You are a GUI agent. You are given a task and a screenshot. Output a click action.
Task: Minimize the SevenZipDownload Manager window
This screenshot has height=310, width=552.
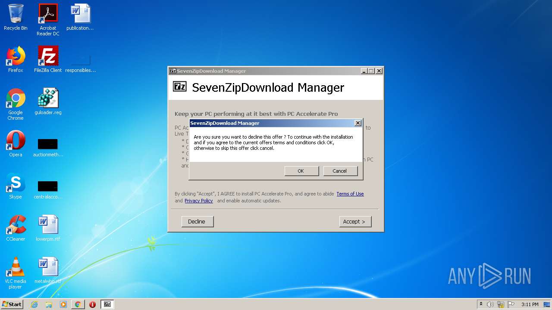tap(364, 71)
